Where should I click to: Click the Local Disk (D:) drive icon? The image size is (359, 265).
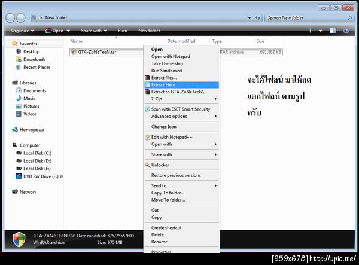point(19,161)
